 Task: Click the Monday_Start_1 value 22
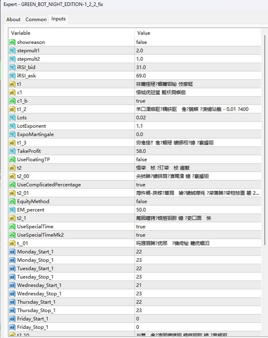click(139, 252)
